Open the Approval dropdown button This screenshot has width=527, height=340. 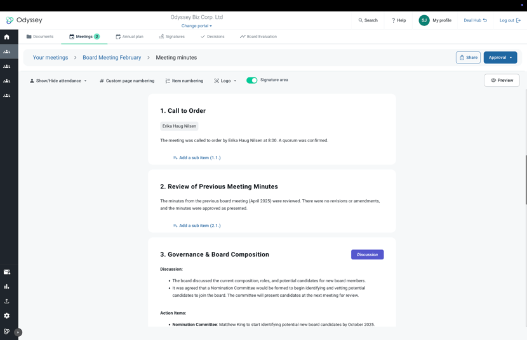(500, 57)
